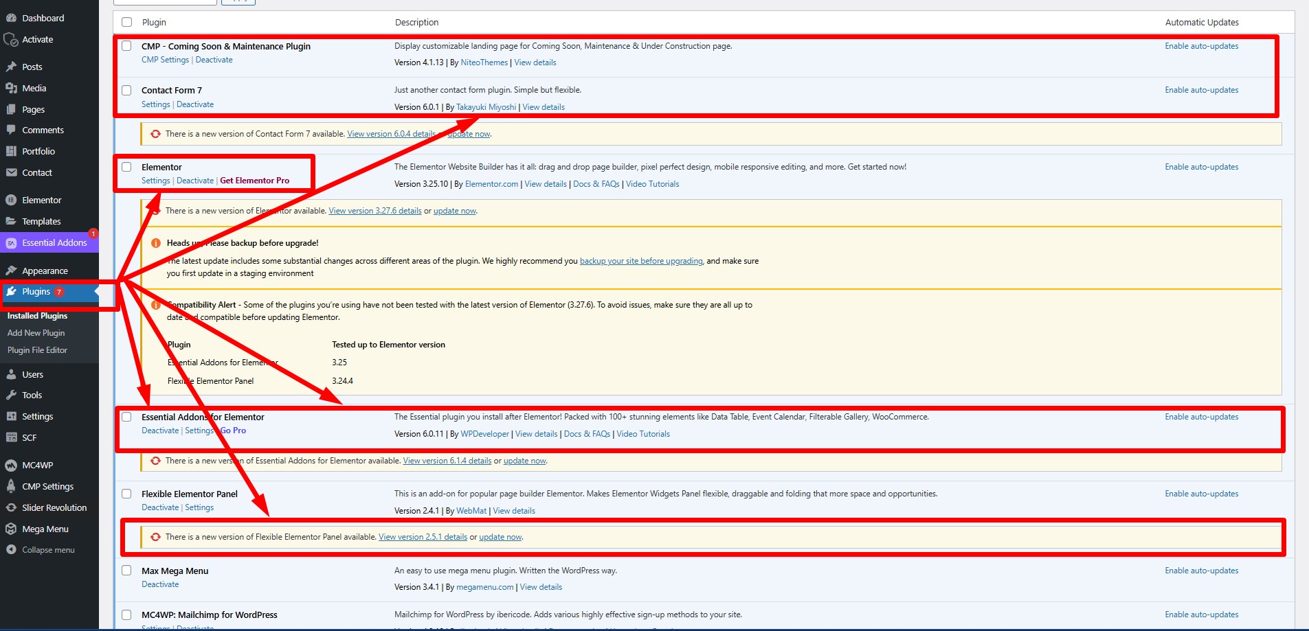Click the Tools wrench icon

(x=11, y=395)
